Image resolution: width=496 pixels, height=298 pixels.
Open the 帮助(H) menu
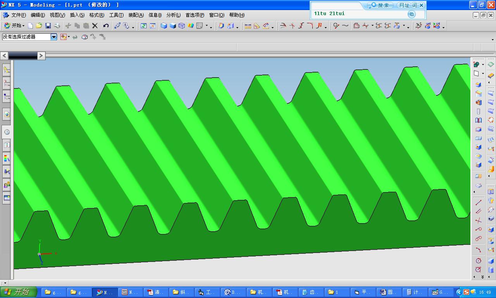pos(237,15)
